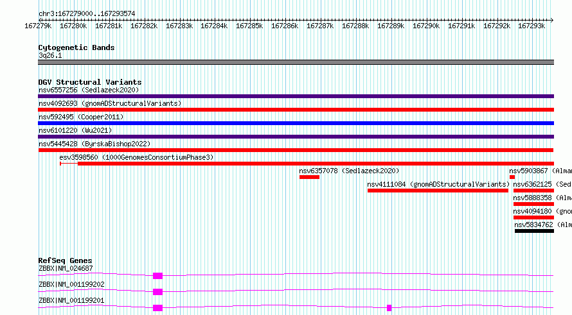Viewport: 572px width, 315px height.
Task: Select the red nsv5445428 variant bar
Action: pyautogui.click(x=296, y=150)
